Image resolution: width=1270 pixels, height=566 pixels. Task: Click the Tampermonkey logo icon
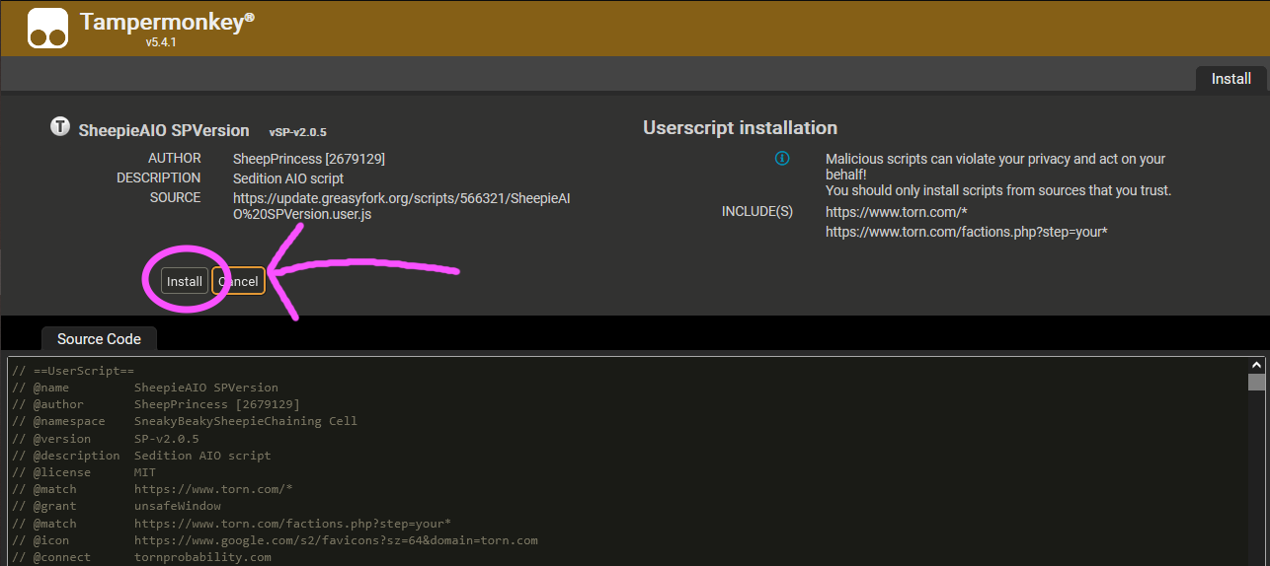[x=48, y=28]
